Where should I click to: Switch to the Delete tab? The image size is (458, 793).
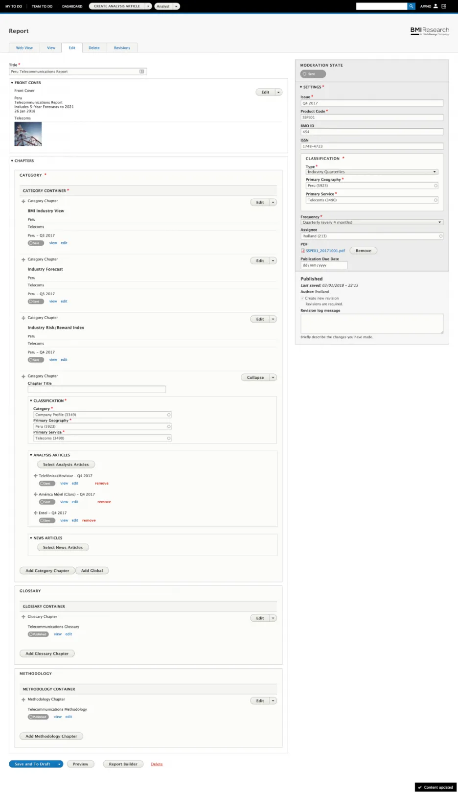click(x=94, y=47)
